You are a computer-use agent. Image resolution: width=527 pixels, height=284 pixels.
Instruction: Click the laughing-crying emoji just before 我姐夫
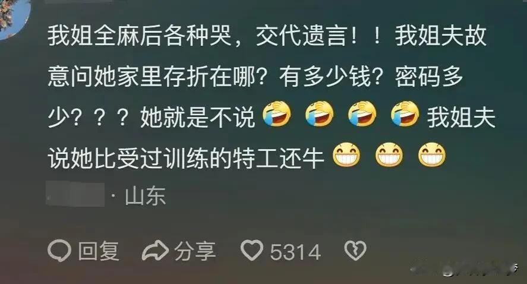[405, 114]
